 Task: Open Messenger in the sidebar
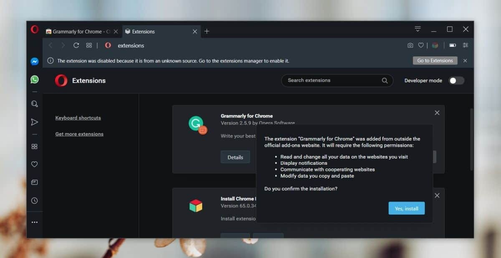coord(35,61)
